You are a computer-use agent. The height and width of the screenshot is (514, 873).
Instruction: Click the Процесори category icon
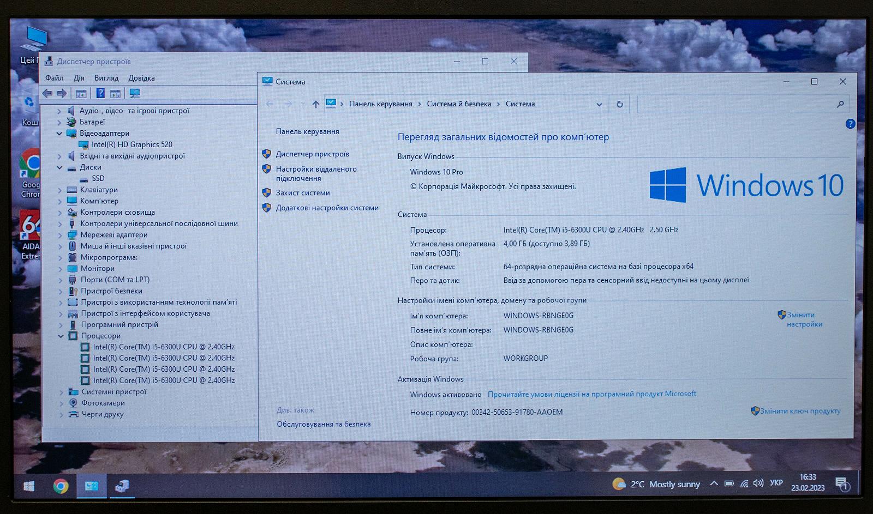(x=73, y=336)
